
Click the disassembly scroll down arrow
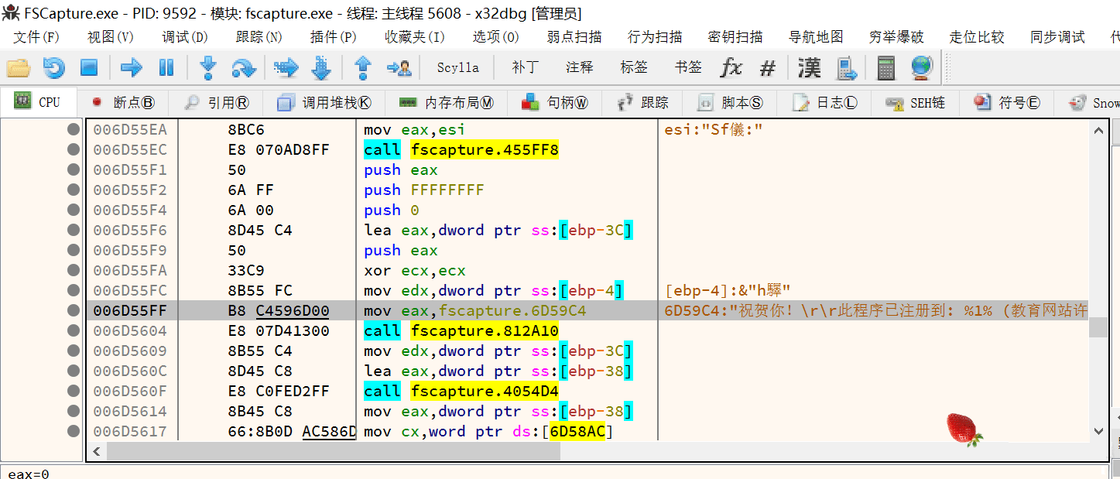point(1098,431)
